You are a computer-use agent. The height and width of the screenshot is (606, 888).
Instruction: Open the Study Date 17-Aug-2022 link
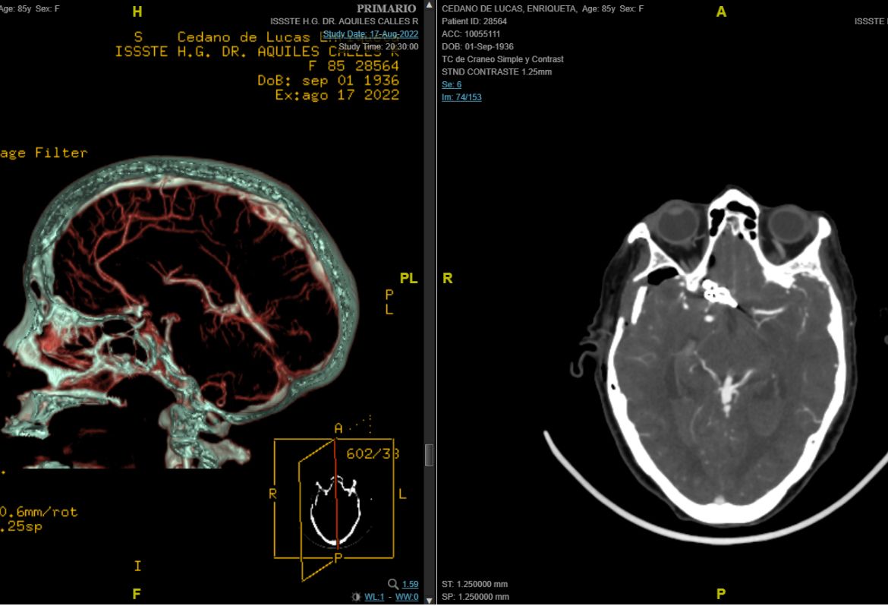(370, 34)
